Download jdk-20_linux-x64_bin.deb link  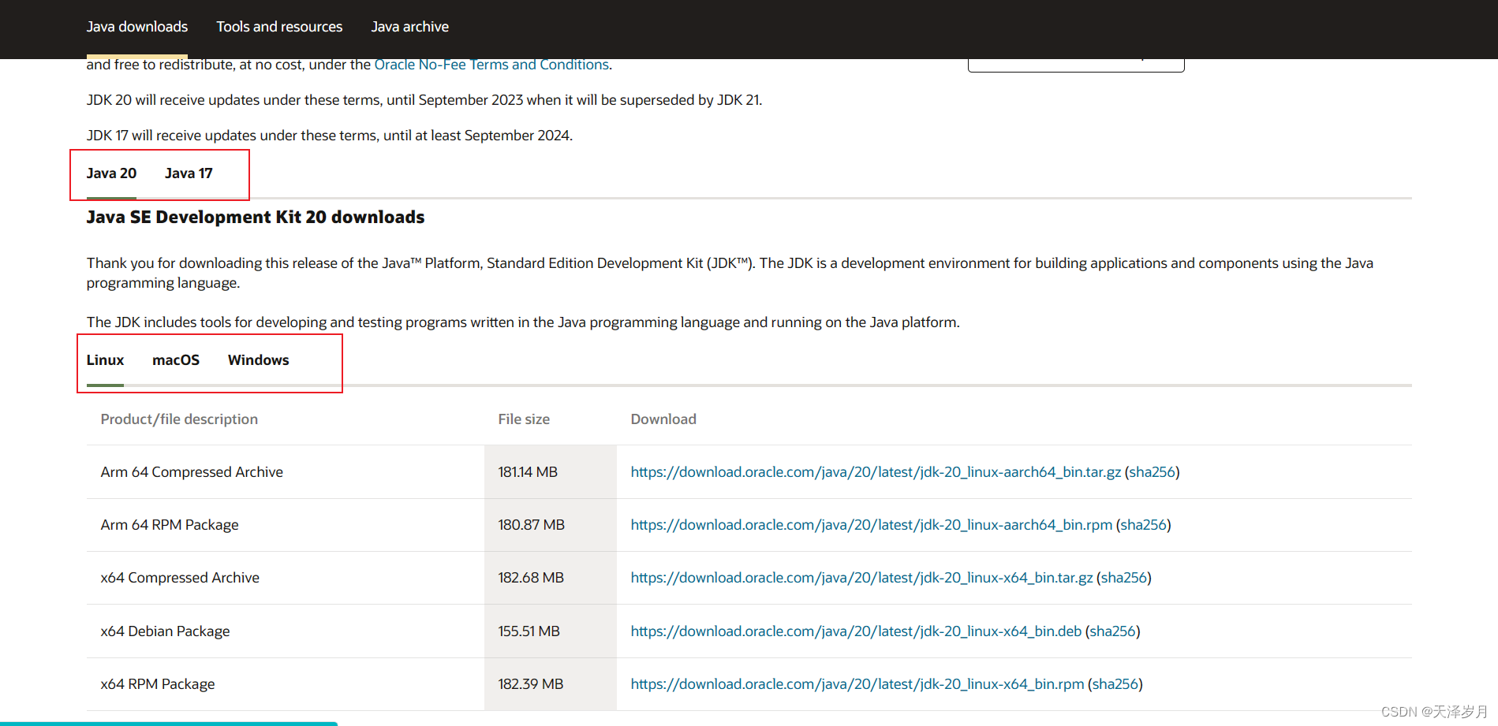pos(856,631)
